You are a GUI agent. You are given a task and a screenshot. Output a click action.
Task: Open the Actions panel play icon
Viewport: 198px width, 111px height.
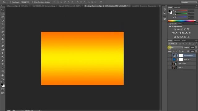coord(165,13)
